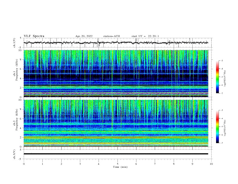The image size is (238, 184).
Task: Click inside the ch.2 spectrogram panel
Action: 116,123
